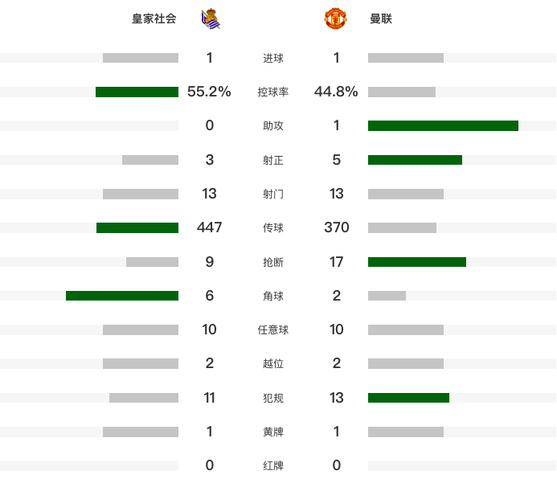The height and width of the screenshot is (483, 557).
Task: Select the 447 passes value
Action: pyautogui.click(x=209, y=227)
